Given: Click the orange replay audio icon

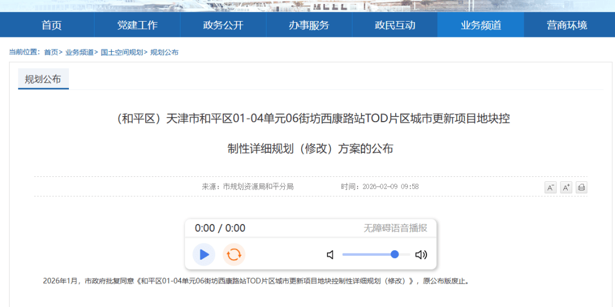Looking at the screenshot, I should click(x=234, y=254).
